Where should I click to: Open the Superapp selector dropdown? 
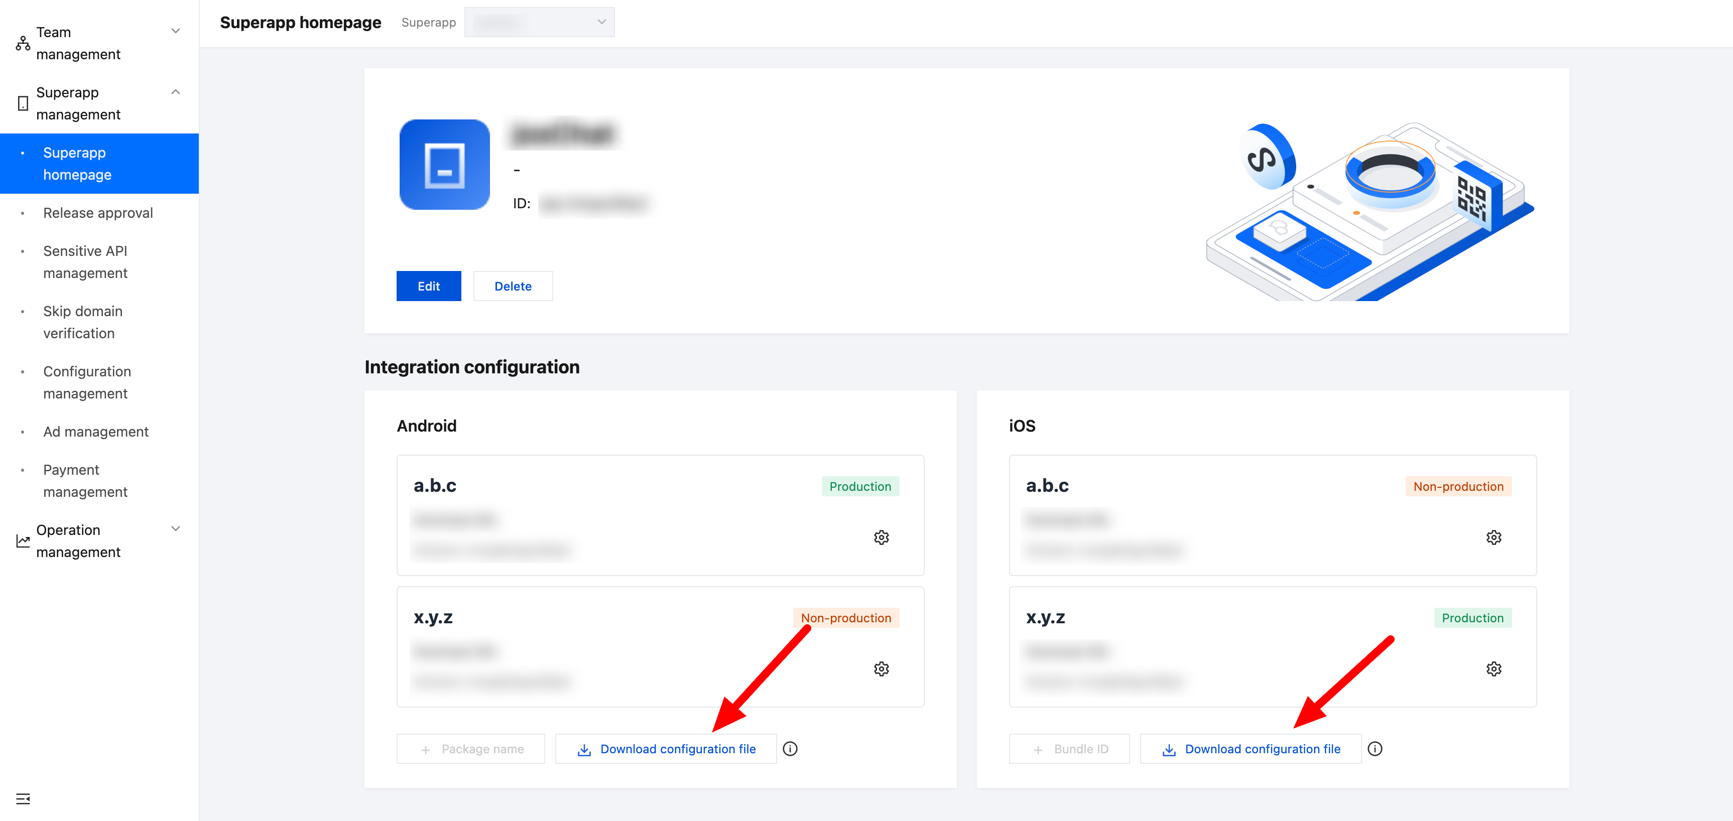[x=539, y=22]
